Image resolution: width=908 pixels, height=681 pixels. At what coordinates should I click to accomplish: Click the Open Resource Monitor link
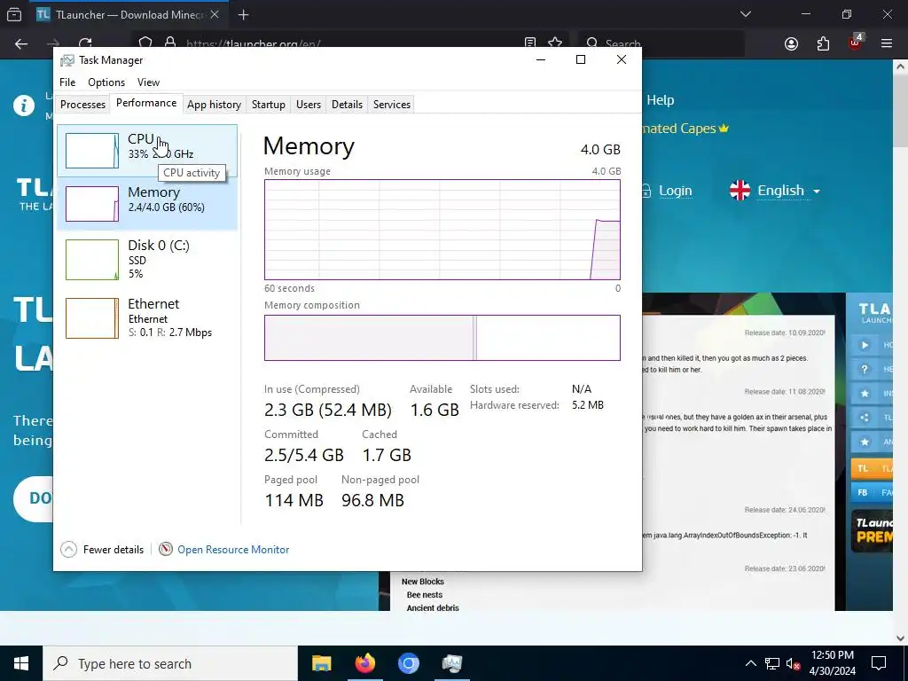[x=233, y=550]
